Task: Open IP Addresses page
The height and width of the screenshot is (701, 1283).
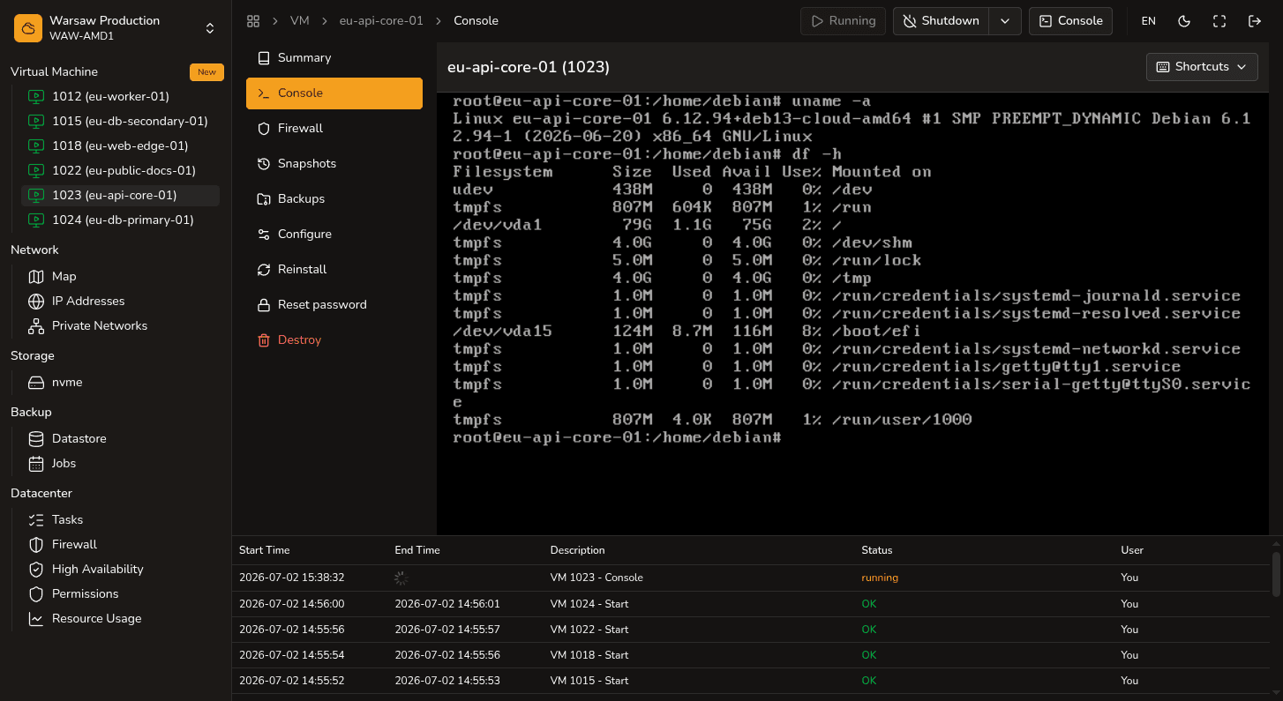Action: click(x=120, y=301)
